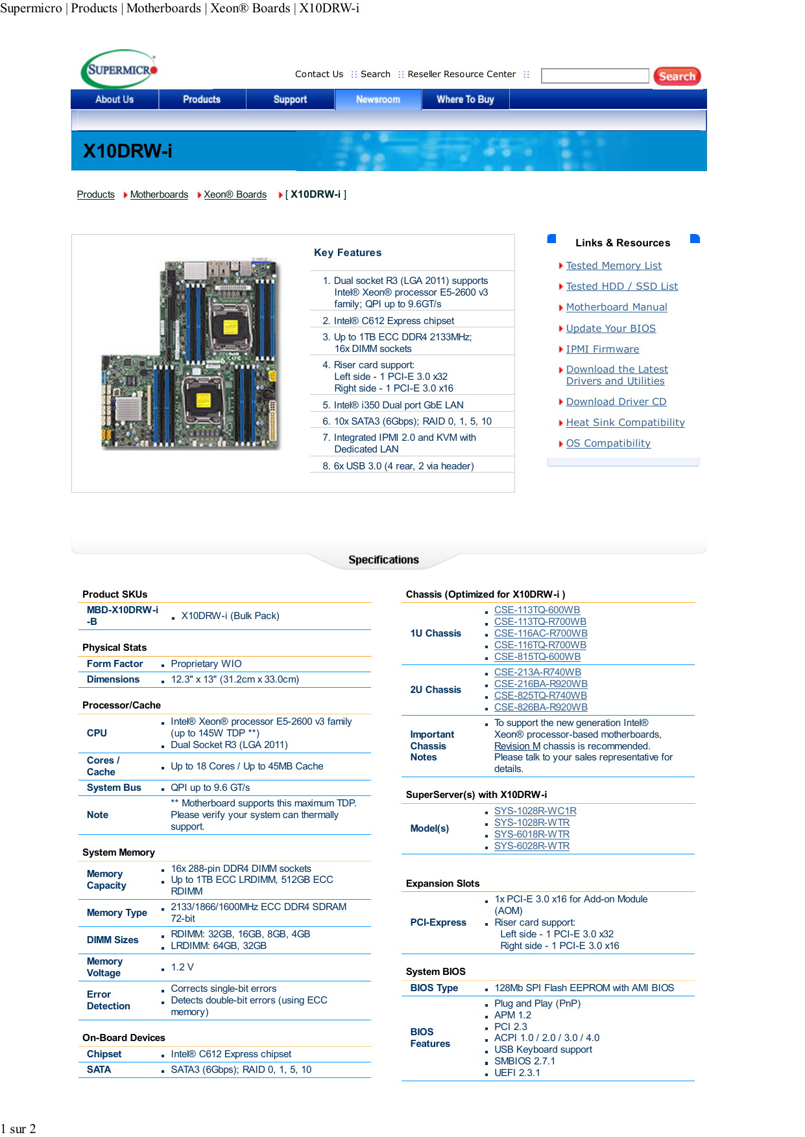This screenshot has width=805, height=1137.
Task: Click the Supermicro logo
Action: (x=119, y=69)
